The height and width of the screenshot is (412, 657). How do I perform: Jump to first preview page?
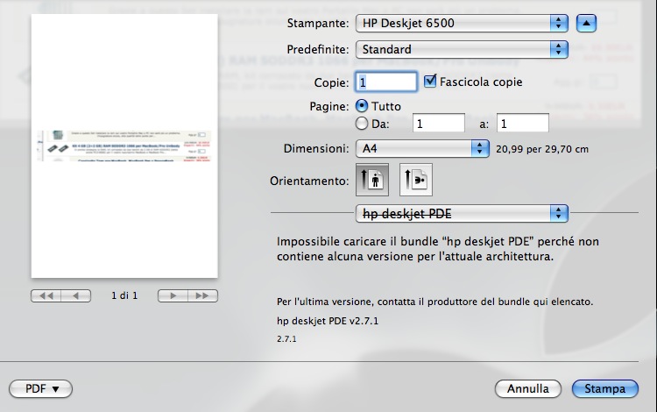[46, 296]
